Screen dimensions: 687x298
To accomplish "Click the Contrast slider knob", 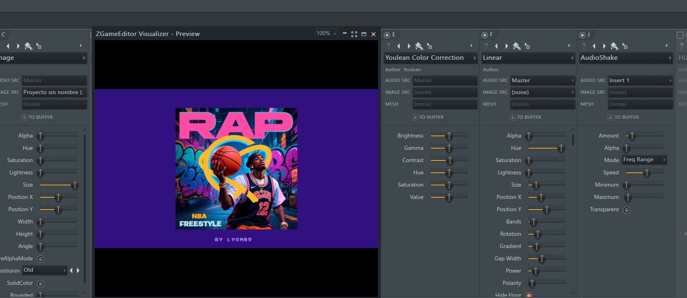I will coord(450,161).
